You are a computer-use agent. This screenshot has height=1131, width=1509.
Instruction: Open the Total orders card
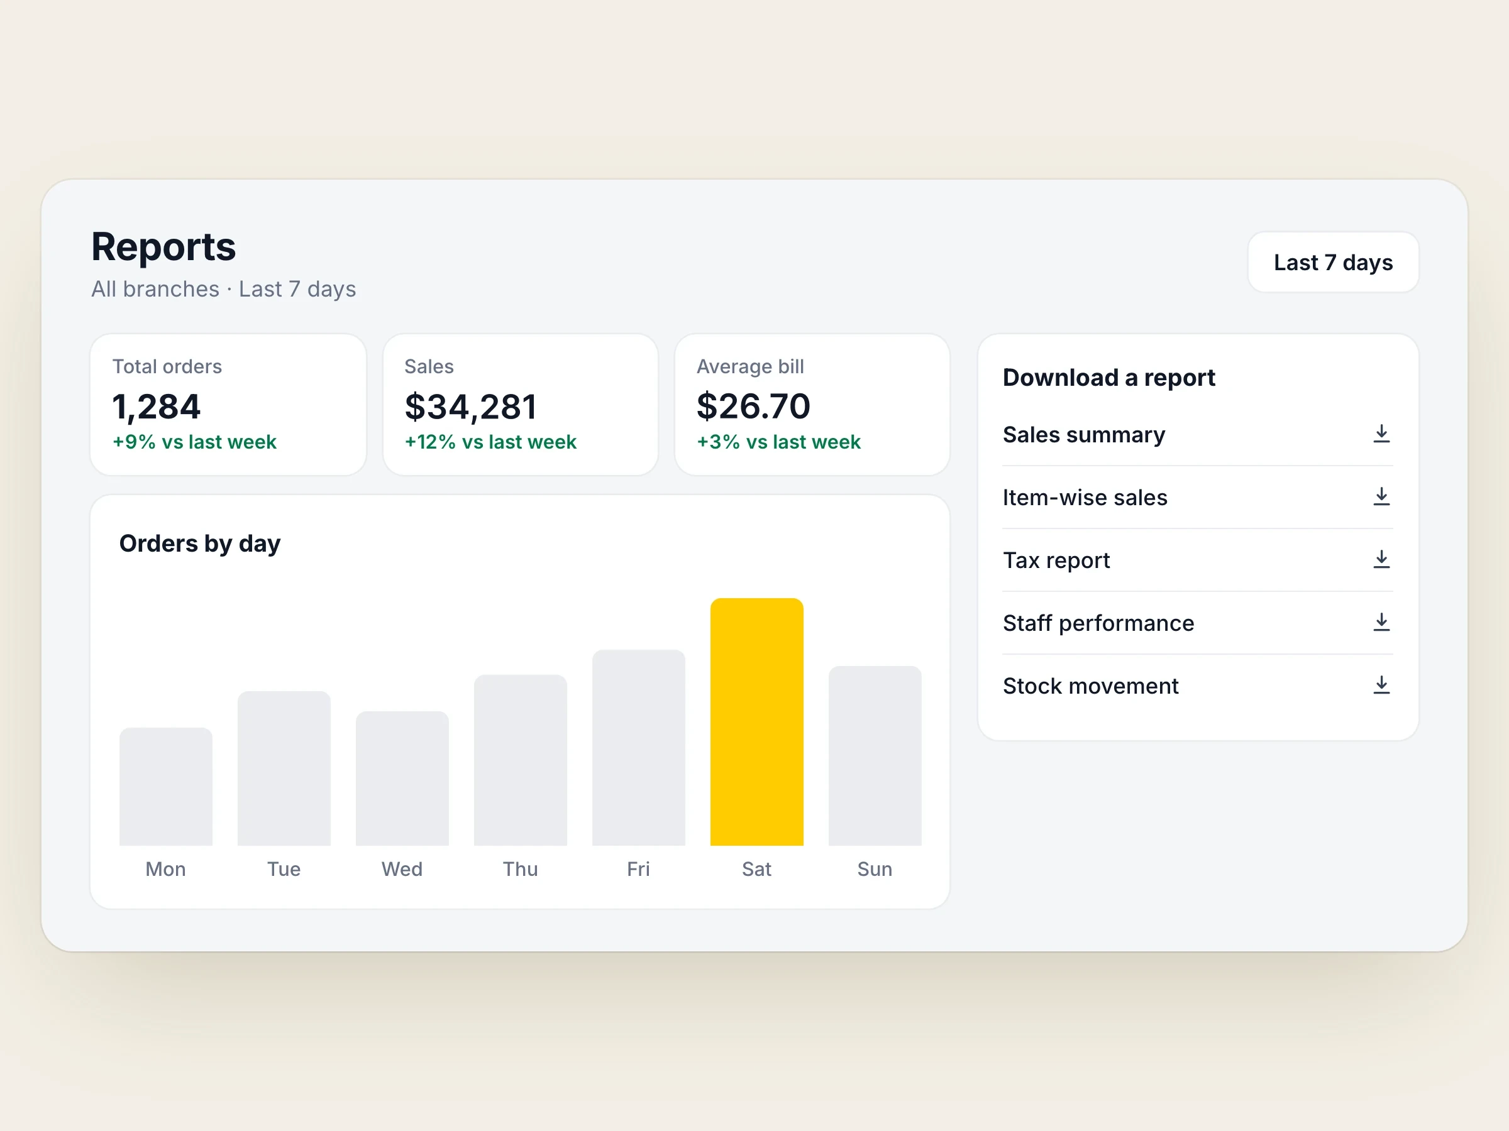(x=228, y=404)
